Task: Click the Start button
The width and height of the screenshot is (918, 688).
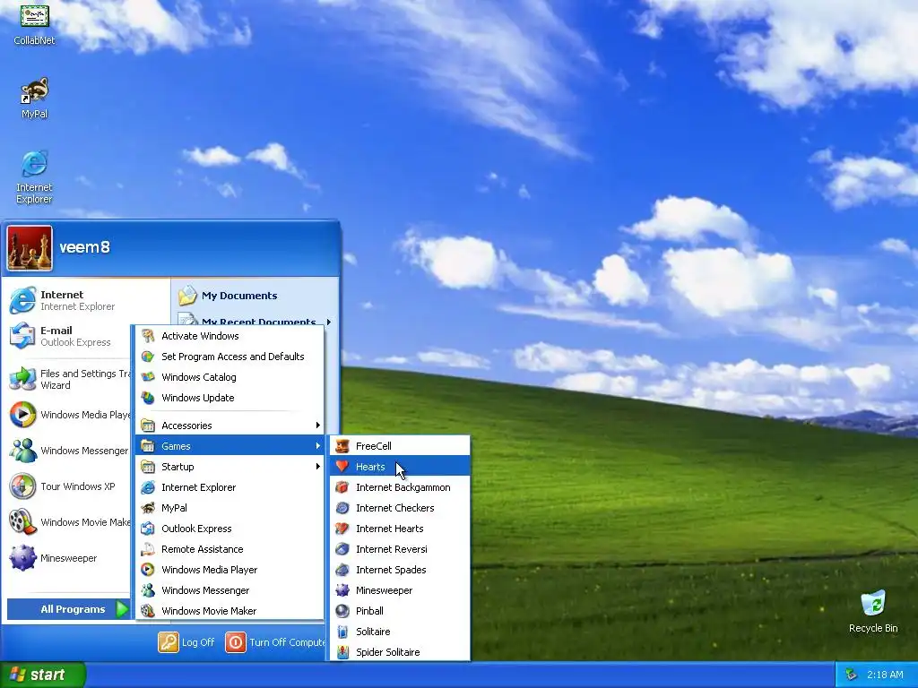Action: tap(42, 675)
